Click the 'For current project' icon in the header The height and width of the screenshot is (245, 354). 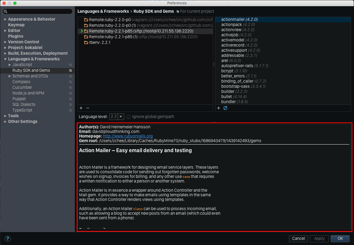click(x=178, y=11)
